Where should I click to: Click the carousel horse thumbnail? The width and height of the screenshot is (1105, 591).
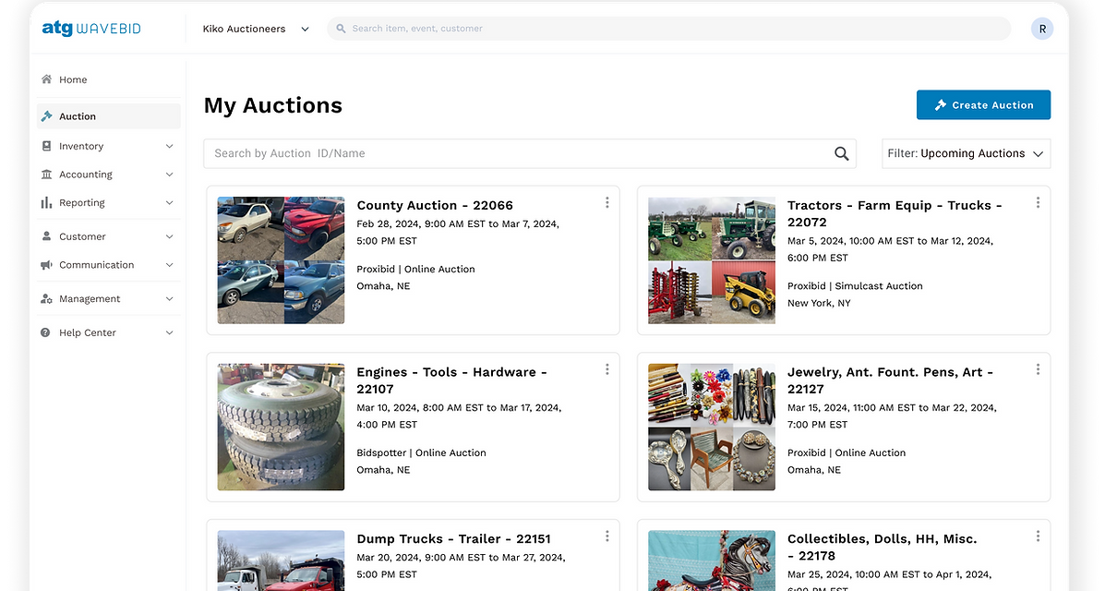[x=712, y=561]
